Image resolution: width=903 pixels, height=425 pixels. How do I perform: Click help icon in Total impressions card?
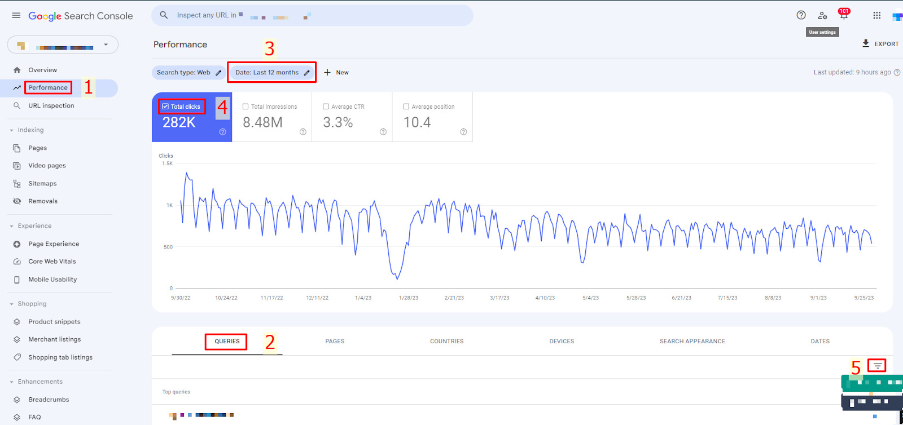pyautogui.click(x=303, y=132)
